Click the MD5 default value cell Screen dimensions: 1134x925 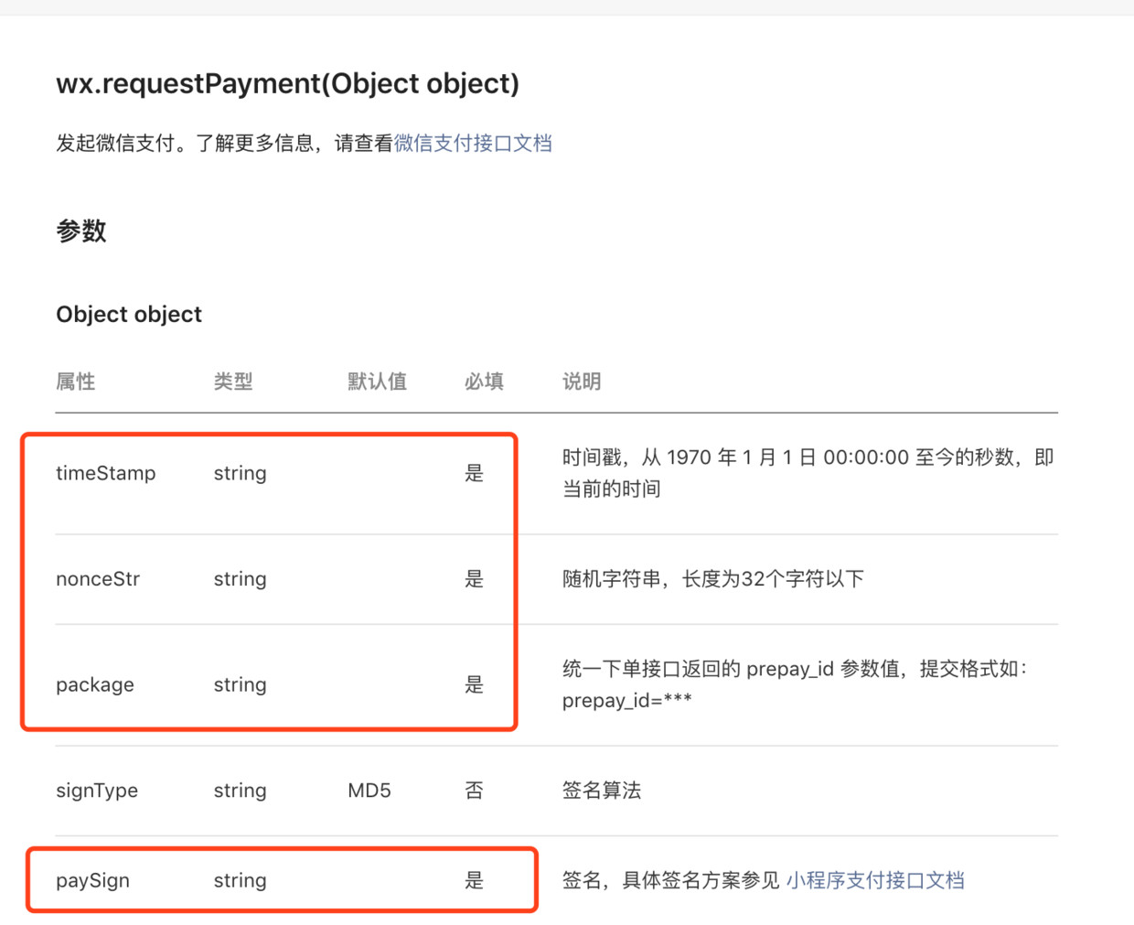(x=369, y=791)
